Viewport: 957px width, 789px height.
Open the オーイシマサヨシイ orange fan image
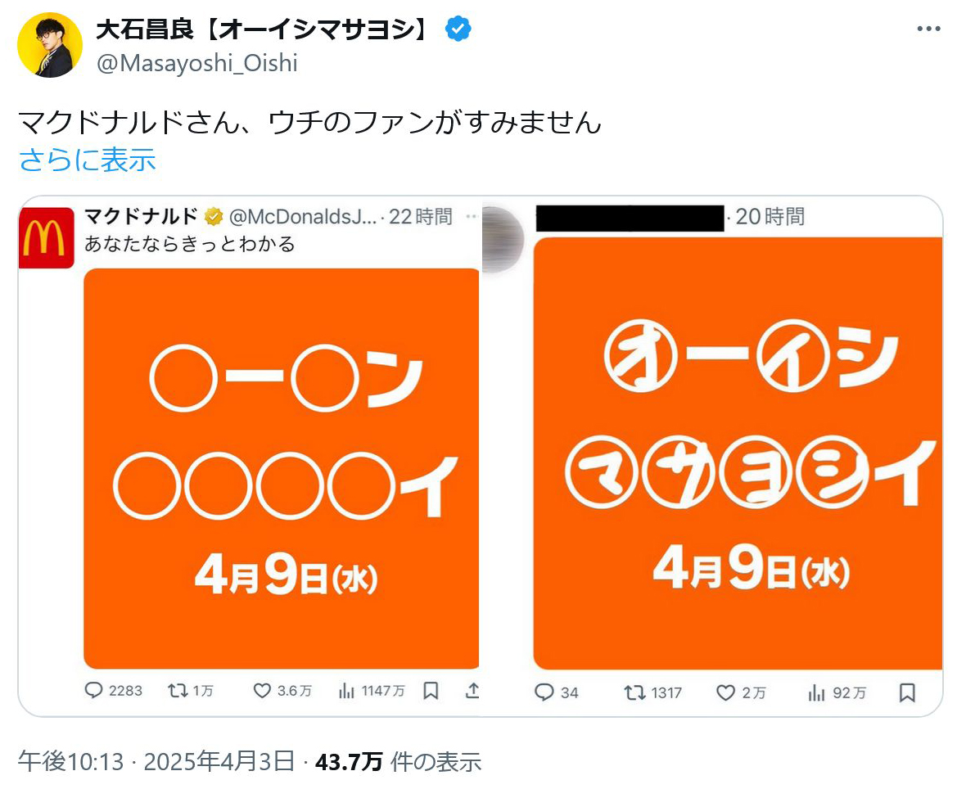(x=738, y=453)
